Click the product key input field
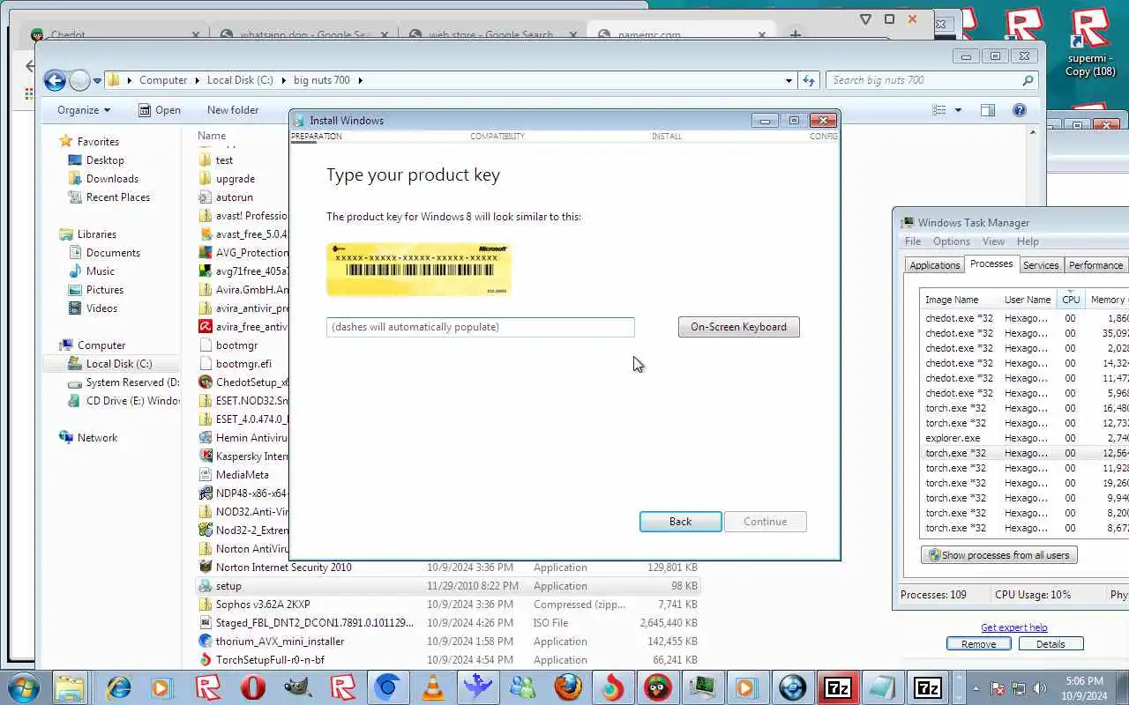The height and width of the screenshot is (705, 1129). (480, 327)
